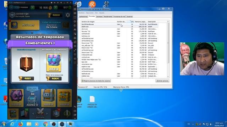This screenshot has height=127, width=227.
Task: Click Nox sidebar back arrow button
Action: point(75,107)
